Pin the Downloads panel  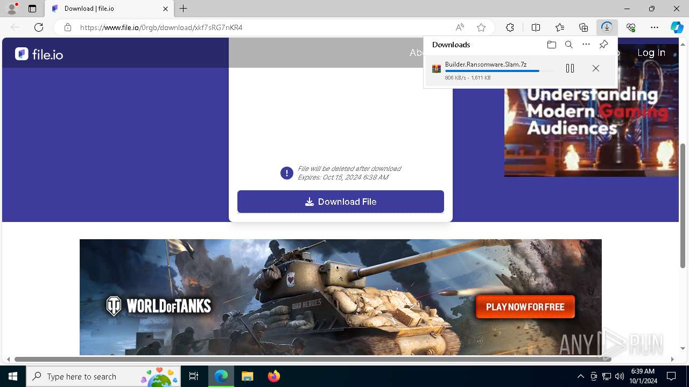(604, 45)
